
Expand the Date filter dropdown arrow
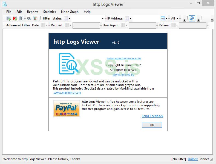click(47, 25)
